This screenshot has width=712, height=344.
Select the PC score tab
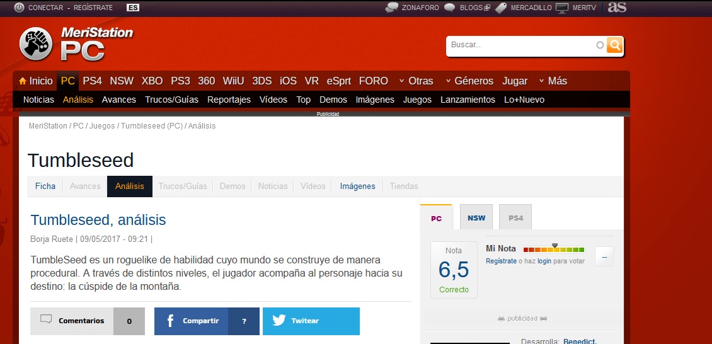(x=436, y=217)
